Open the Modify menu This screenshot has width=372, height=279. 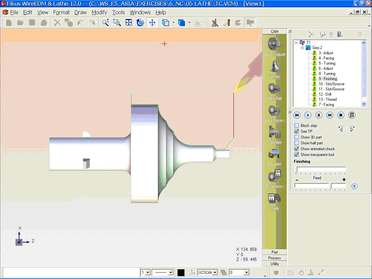point(99,12)
